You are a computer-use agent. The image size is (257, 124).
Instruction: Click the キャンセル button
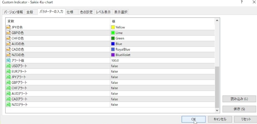(220, 119)
